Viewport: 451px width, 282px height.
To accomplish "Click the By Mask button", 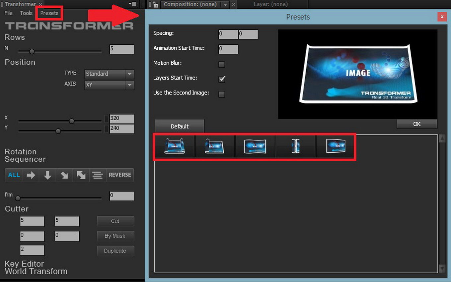I will click(x=115, y=236).
